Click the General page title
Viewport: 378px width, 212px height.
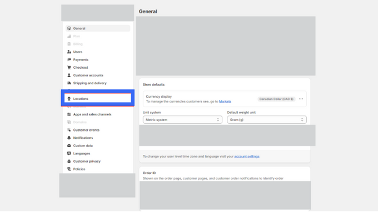tap(148, 12)
